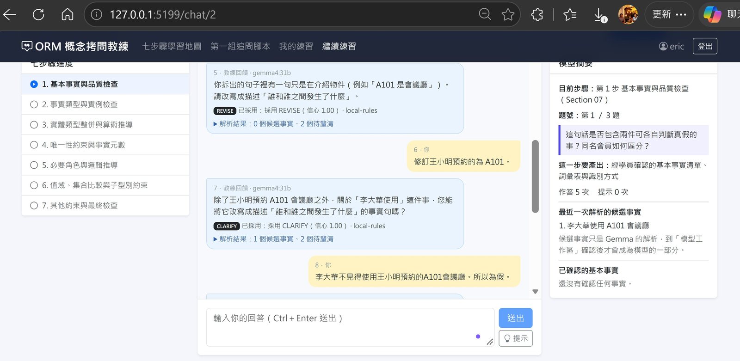Click candidate fact 1. 李大華使用 A101 會議廳
This screenshot has height=361, width=740.
point(604,226)
